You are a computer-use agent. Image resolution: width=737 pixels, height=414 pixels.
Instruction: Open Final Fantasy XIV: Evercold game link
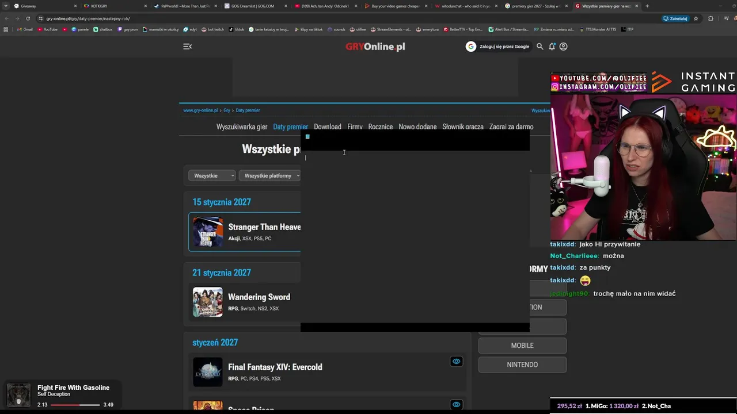point(275,367)
